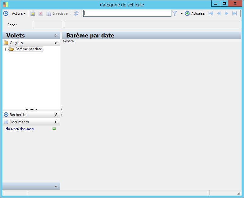244x198 pixels.
Task: Go to the previous record arrow
Action: point(219,13)
